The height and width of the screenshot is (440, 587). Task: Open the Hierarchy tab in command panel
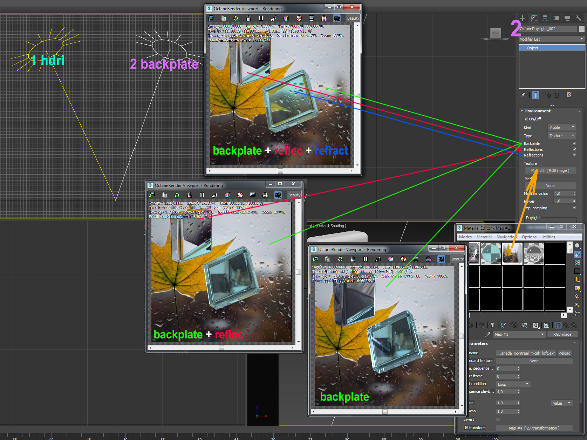545,18
